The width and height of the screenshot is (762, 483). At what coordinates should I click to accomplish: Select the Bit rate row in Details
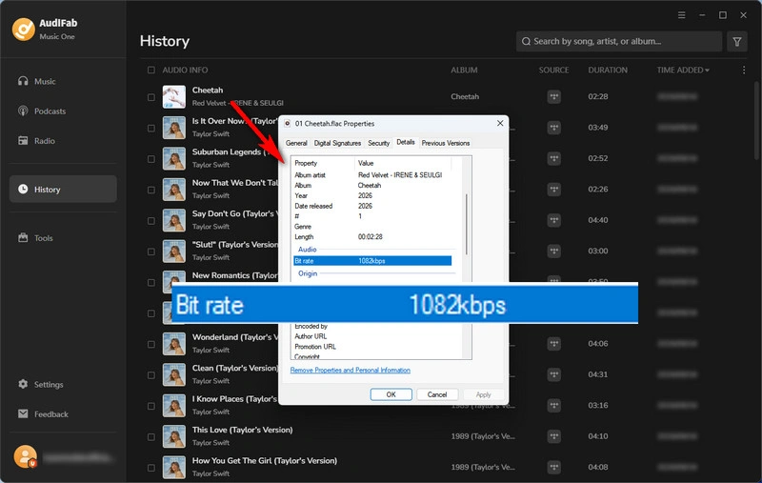pyautogui.click(x=372, y=261)
